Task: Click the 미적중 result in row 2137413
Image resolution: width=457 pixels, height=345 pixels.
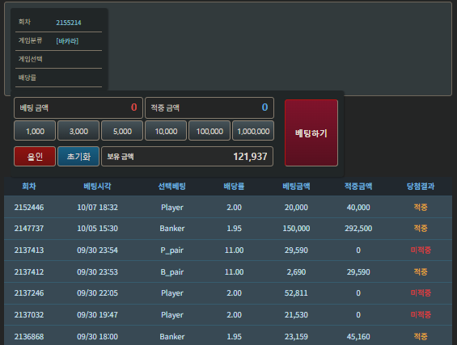Action: pos(421,250)
